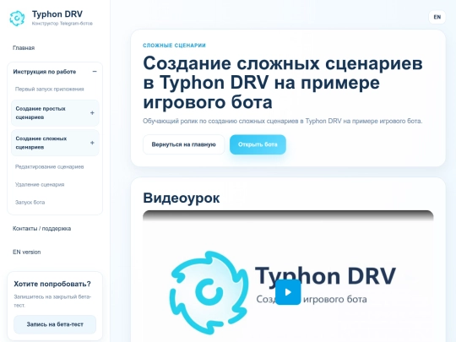The width and height of the screenshot is (456, 342).
Task: Expand Создание простых сценариев submenu
Action: tap(92, 113)
